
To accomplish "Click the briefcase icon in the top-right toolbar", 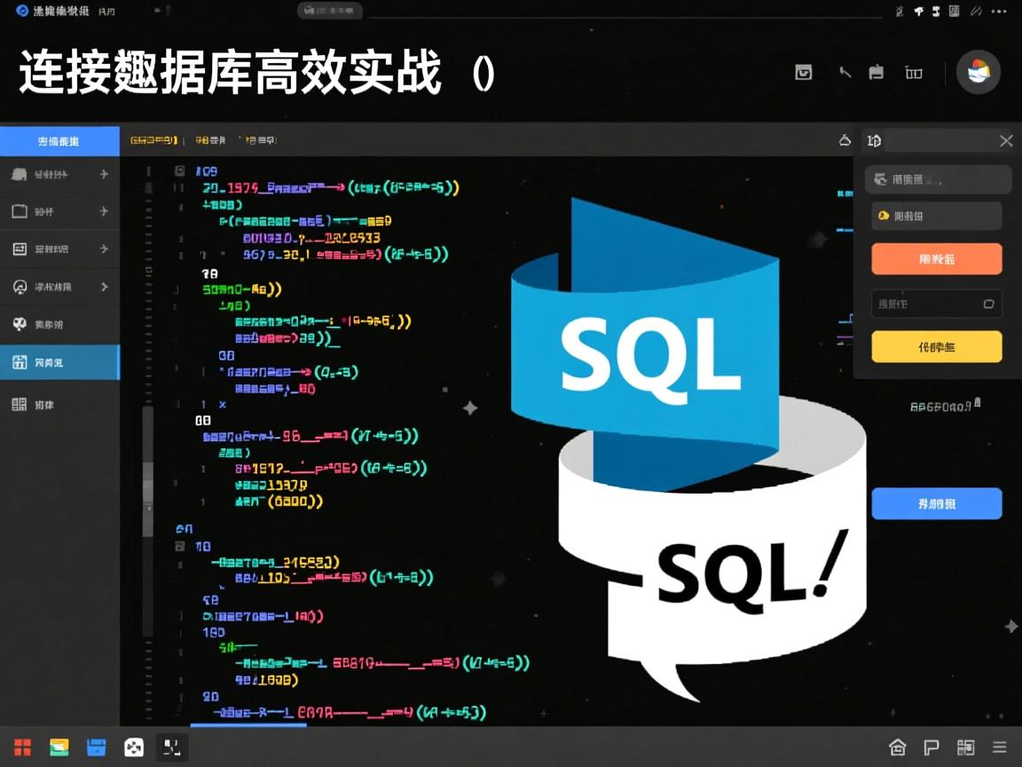I will [x=877, y=73].
